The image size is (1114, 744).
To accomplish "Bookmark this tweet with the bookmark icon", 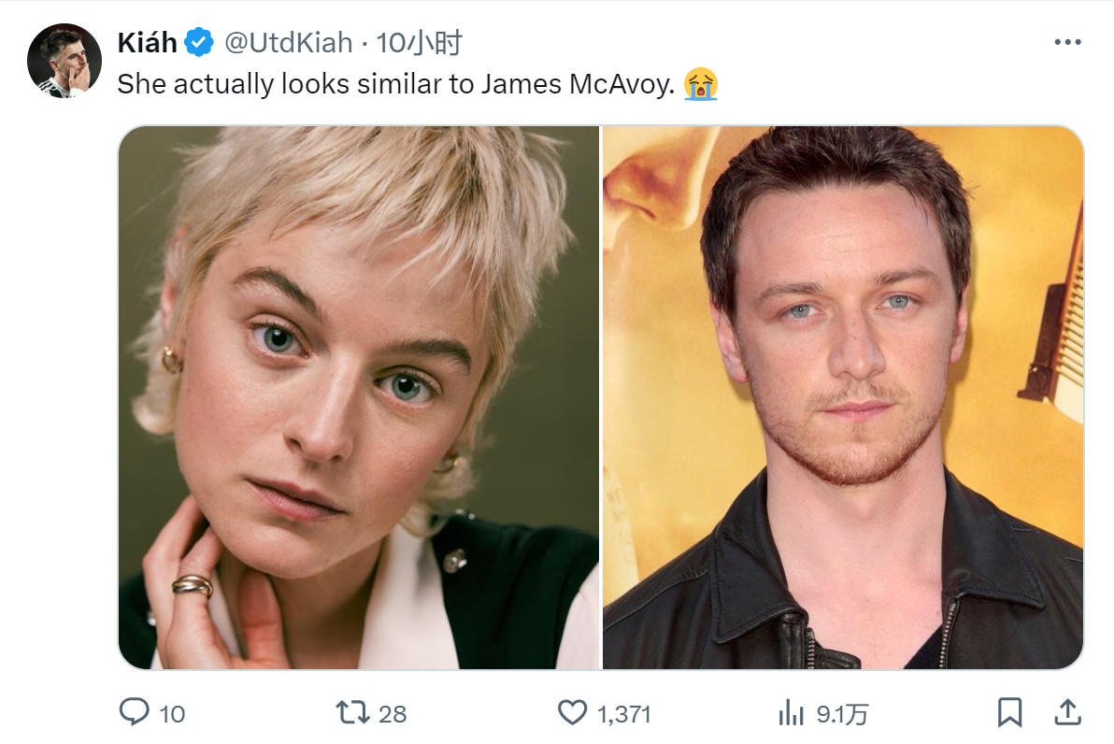I will (x=1009, y=712).
